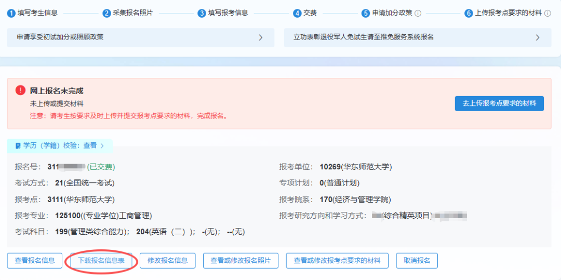Click step 3 circle icon 填写报考信息
This screenshot has width=561, height=280.
202,13
